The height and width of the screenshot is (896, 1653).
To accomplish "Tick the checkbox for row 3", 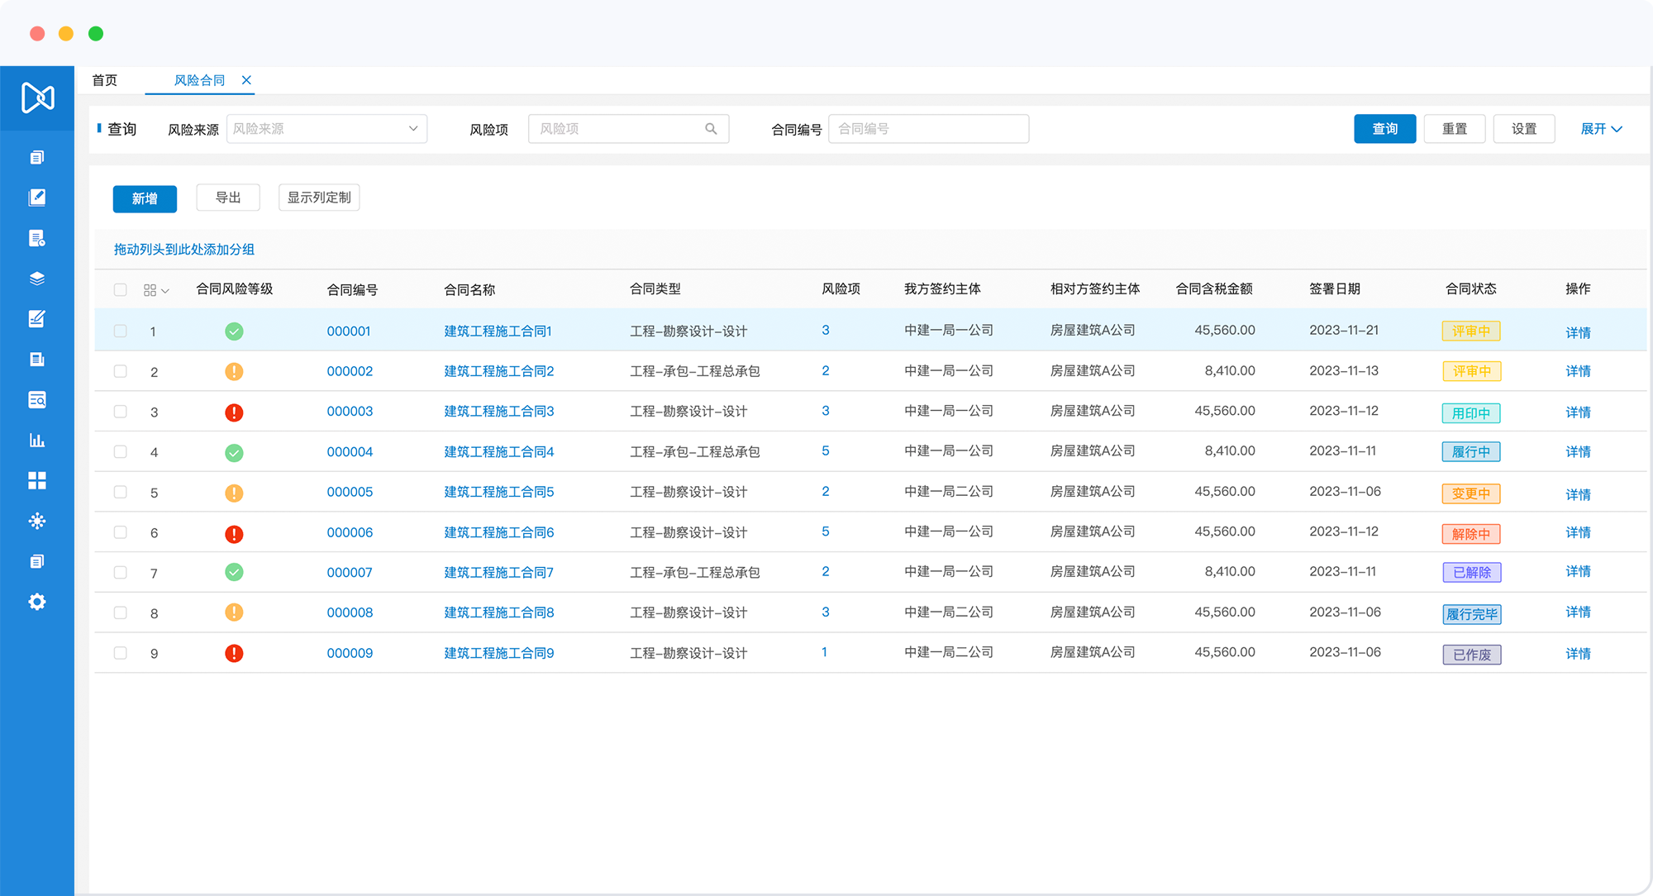I will [121, 412].
